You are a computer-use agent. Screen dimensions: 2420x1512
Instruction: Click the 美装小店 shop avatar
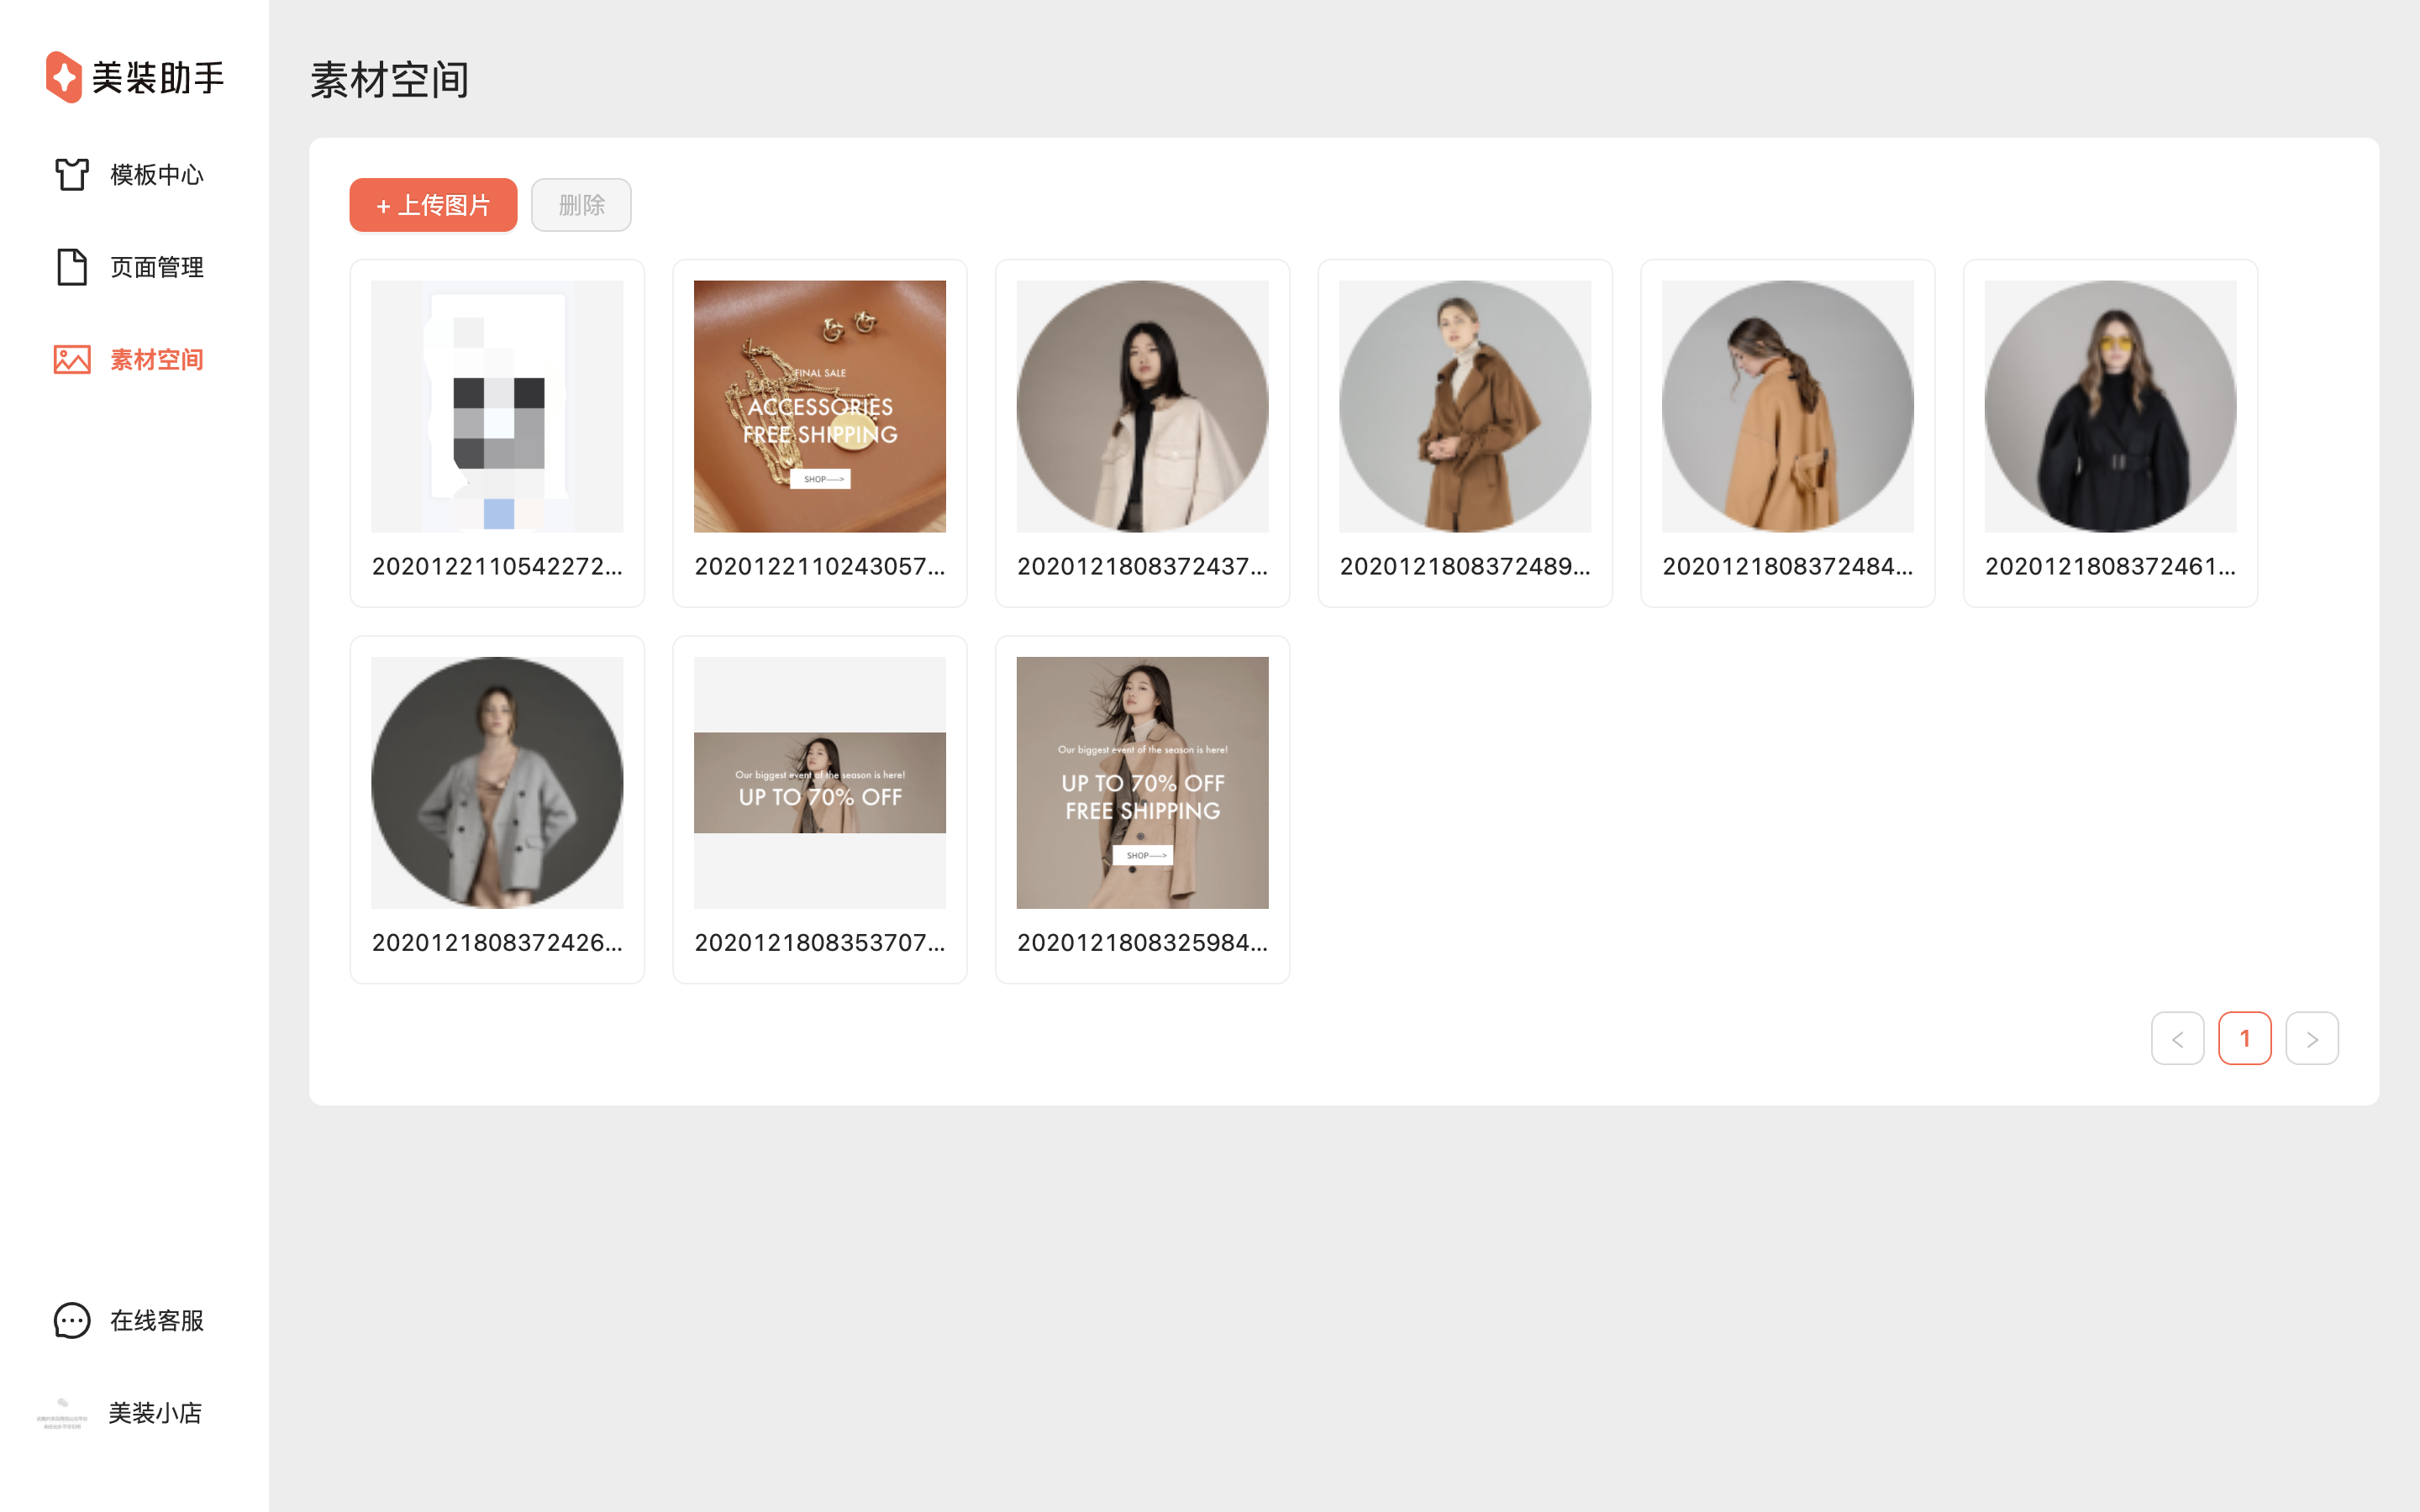click(63, 1412)
